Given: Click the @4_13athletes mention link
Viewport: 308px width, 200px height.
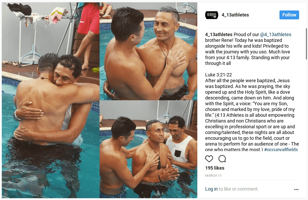Looking at the screenshot, I should coord(276,34).
